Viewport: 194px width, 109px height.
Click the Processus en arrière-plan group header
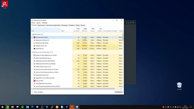pos(42,52)
